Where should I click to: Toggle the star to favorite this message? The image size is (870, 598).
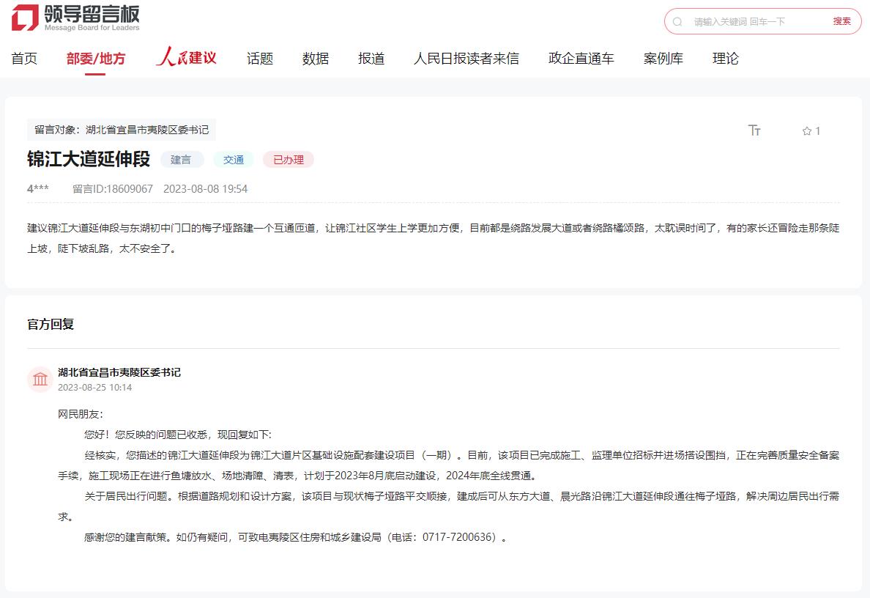[x=806, y=130]
